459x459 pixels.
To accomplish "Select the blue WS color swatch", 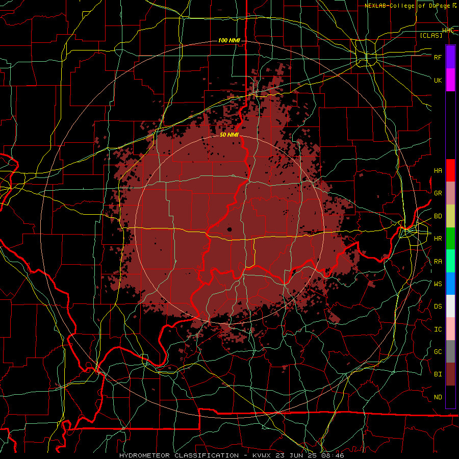I will click(450, 284).
